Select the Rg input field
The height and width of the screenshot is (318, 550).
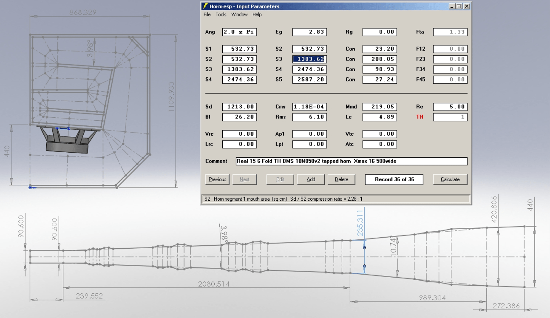point(380,32)
